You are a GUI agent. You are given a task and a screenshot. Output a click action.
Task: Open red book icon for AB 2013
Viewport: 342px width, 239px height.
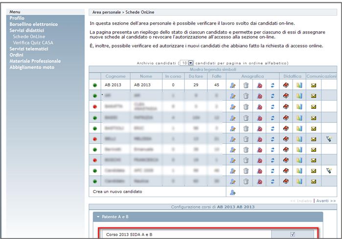286,85
